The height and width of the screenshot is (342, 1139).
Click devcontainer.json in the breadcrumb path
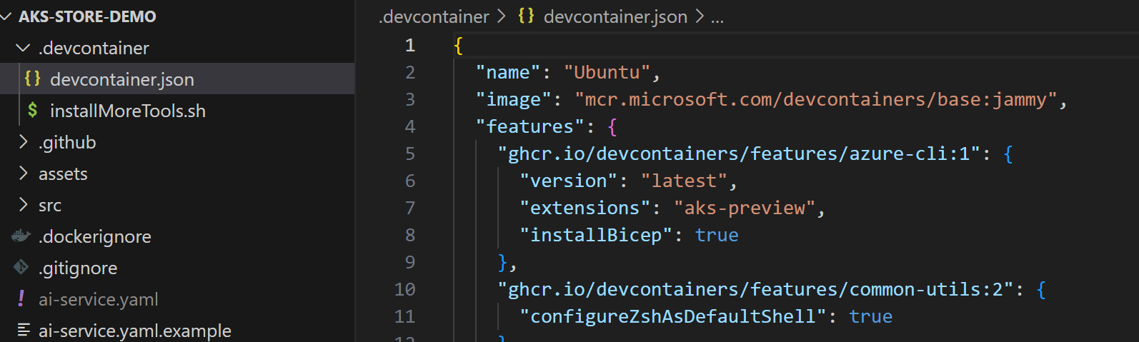(x=615, y=16)
